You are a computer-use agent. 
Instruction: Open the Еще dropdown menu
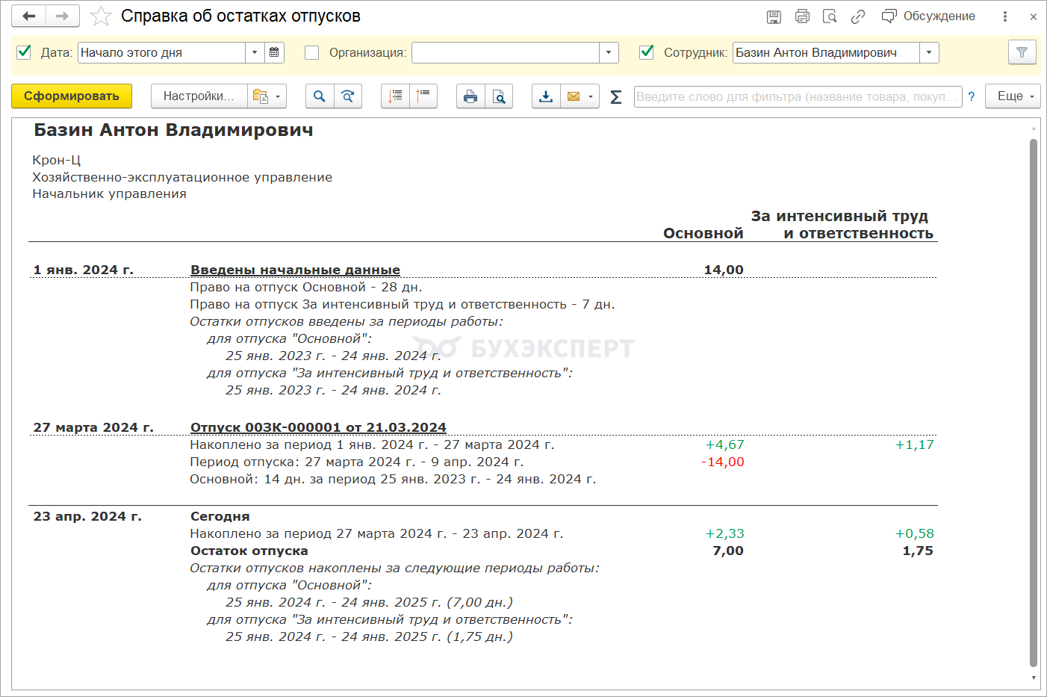tap(1013, 96)
